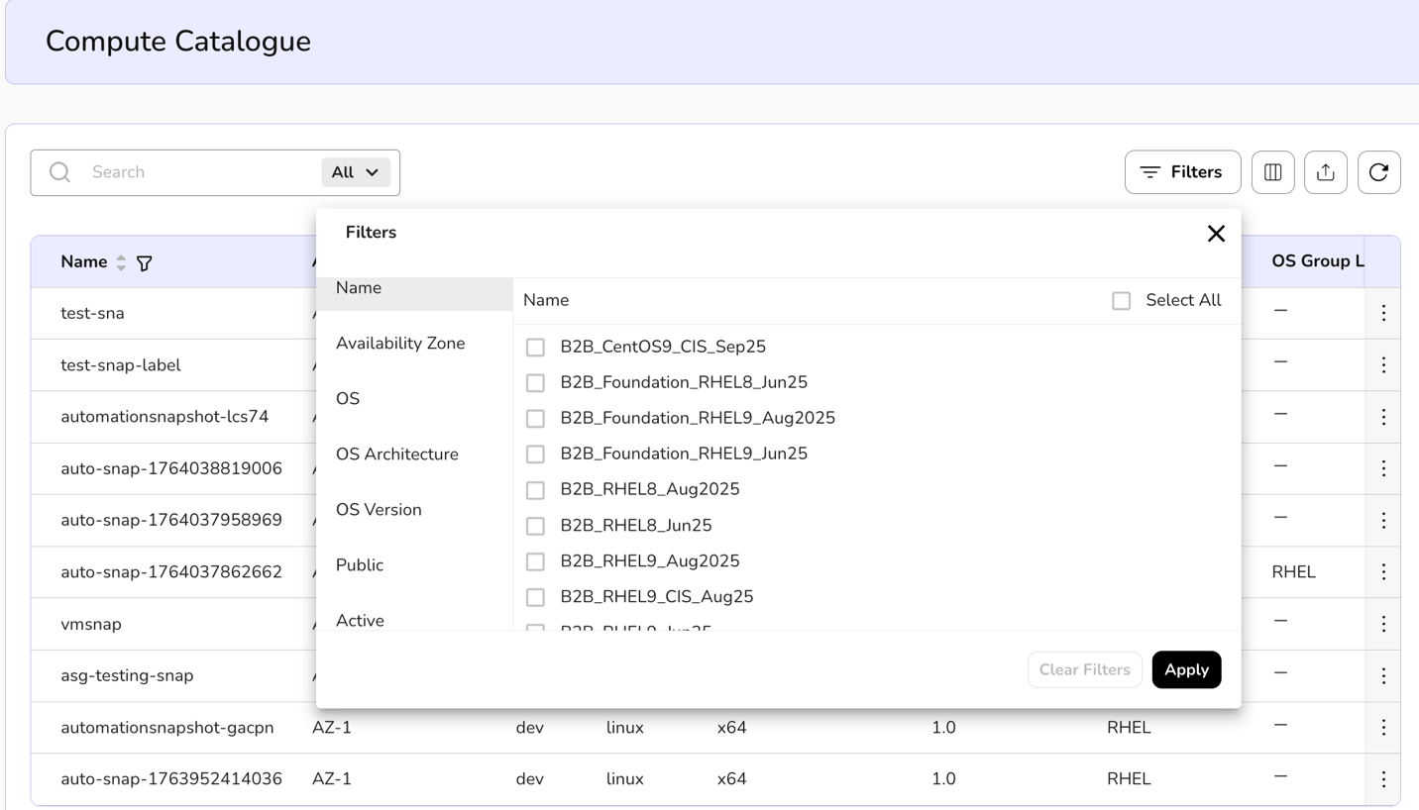The image size is (1419, 810).
Task: Select the B2B_Foundation_RHEL9_Aug2025 checkbox
Action: [x=535, y=419]
